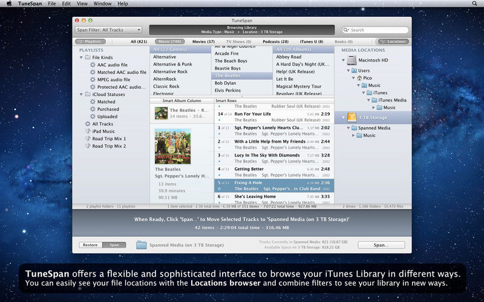Switch to Restore mode
Image resolution: width=484 pixels, height=302 pixels.
click(90, 245)
